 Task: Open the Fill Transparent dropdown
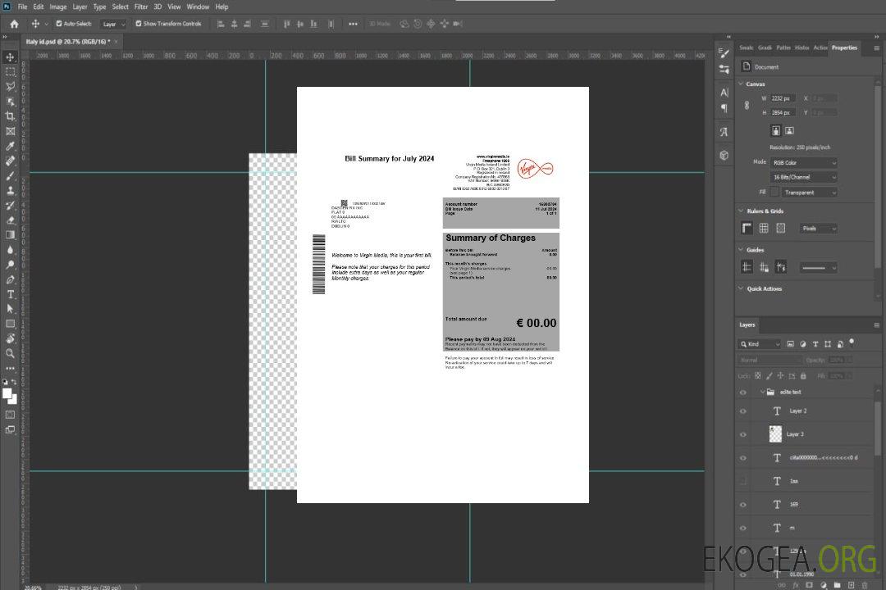pos(810,193)
